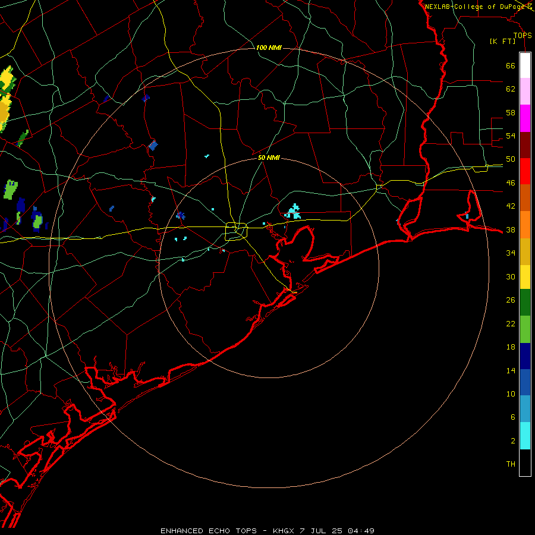
Task: Click the "7 JUL 25" date text
Action: (x=321, y=531)
